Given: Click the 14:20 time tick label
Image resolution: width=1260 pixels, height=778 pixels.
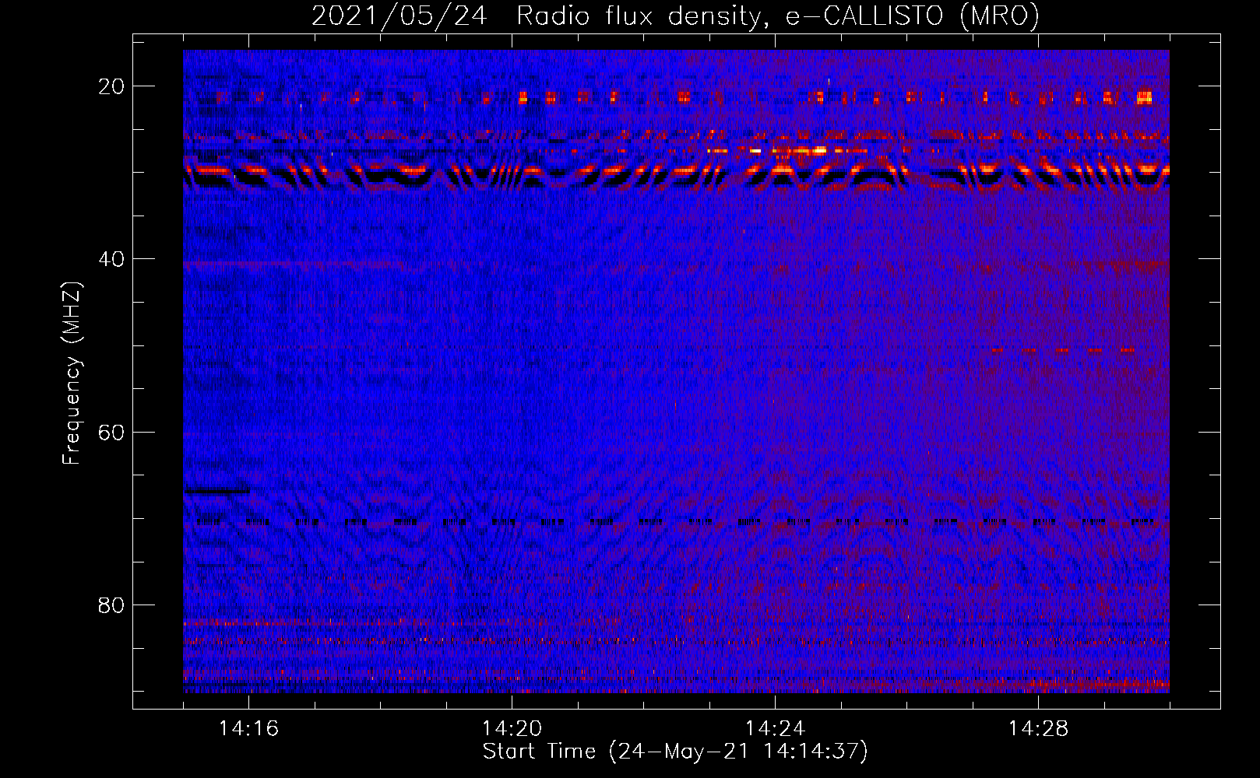Looking at the screenshot, I should point(512,729).
